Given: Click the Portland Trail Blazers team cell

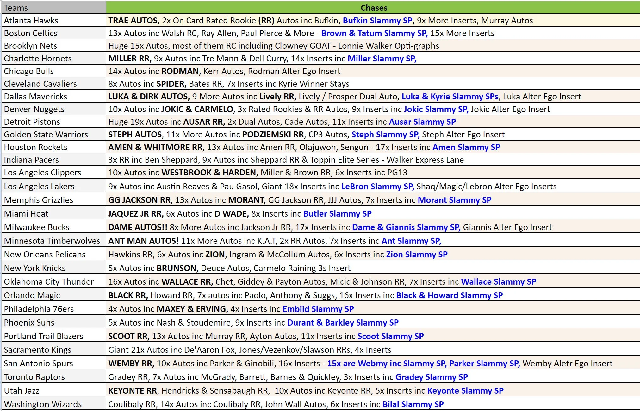Looking at the screenshot, I should tap(54, 335).
